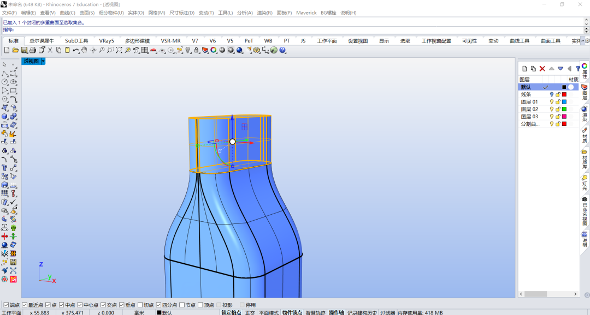Toggle visibility bulb of 图层 02
590x315 pixels.
point(552,109)
